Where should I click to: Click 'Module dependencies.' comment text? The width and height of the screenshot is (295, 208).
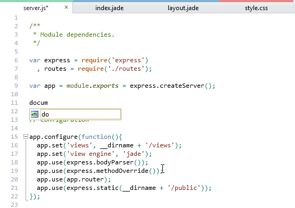[77, 35]
